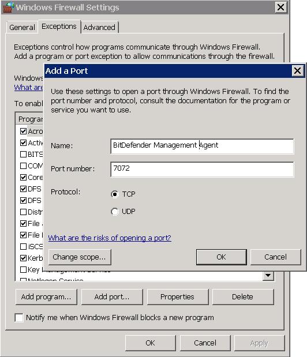Enable the iSCS exception checkbox
This screenshot has height=357, width=307.
point(23,247)
